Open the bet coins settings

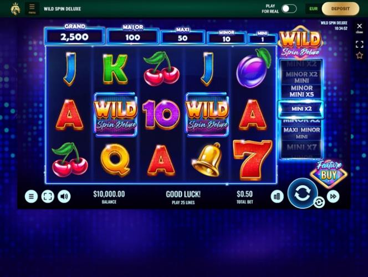tap(277, 197)
